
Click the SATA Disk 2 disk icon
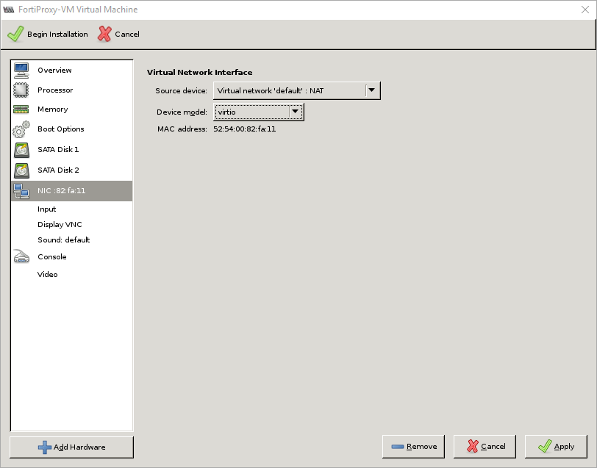22,170
